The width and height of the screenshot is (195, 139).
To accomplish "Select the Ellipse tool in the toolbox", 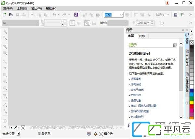I will pyautogui.click(x=5, y=81).
